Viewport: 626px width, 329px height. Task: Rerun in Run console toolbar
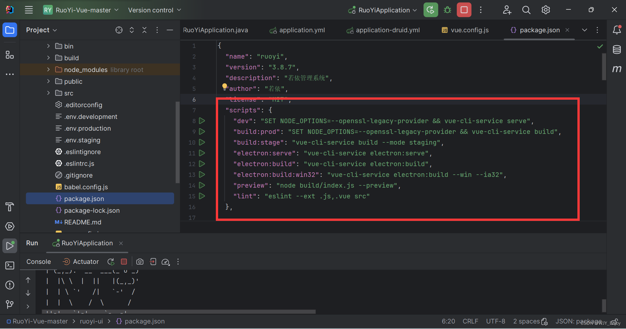[111, 262]
